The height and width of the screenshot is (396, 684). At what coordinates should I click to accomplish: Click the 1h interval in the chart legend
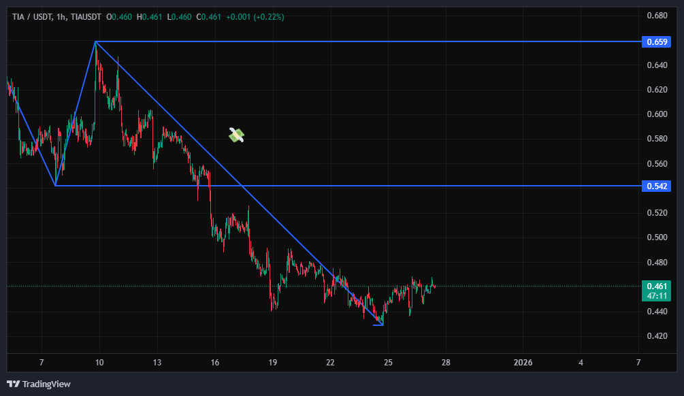[61, 17]
